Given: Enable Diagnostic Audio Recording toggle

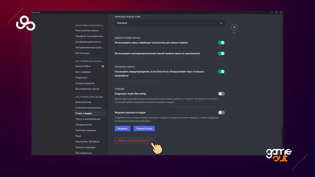Looking at the screenshot, I should (221, 94).
